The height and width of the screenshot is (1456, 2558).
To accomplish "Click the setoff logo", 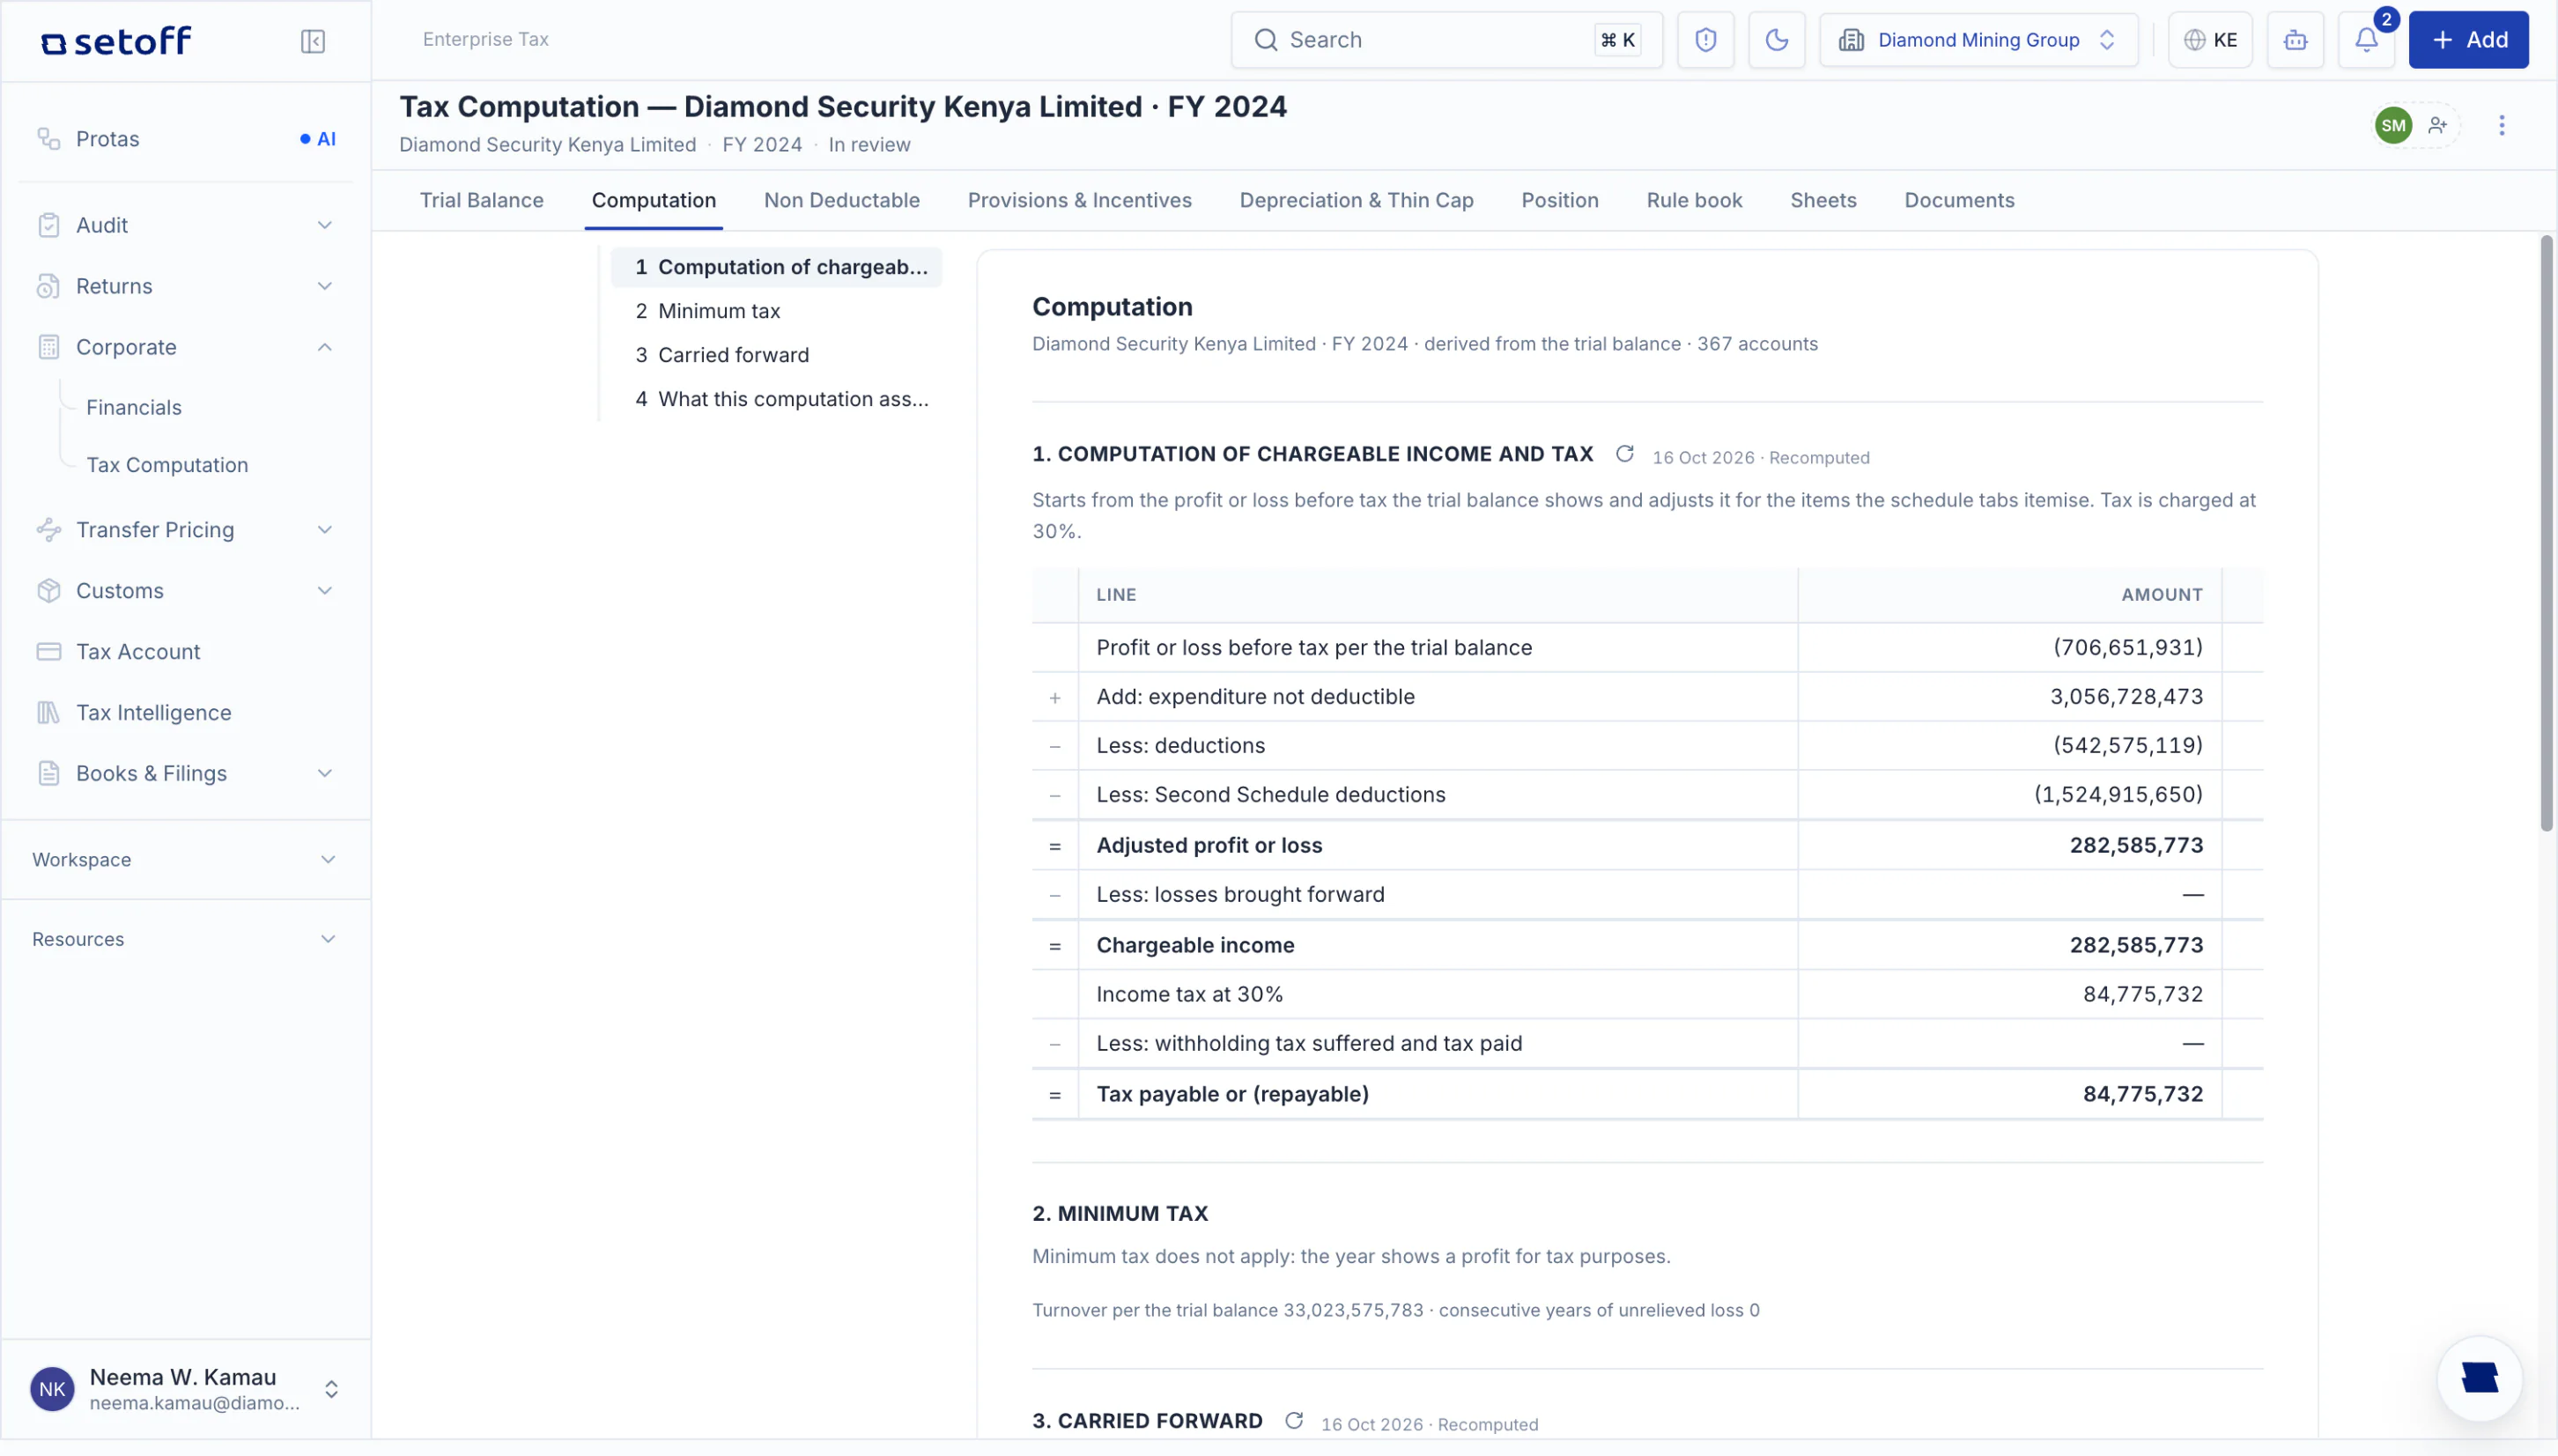I will (116, 41).
